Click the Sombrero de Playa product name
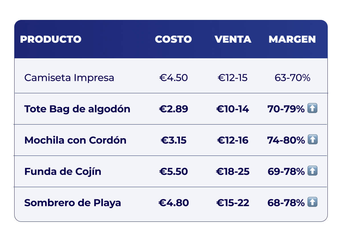Image resolution: width=342 pixels, height=236 pixels. click(73, 203)
